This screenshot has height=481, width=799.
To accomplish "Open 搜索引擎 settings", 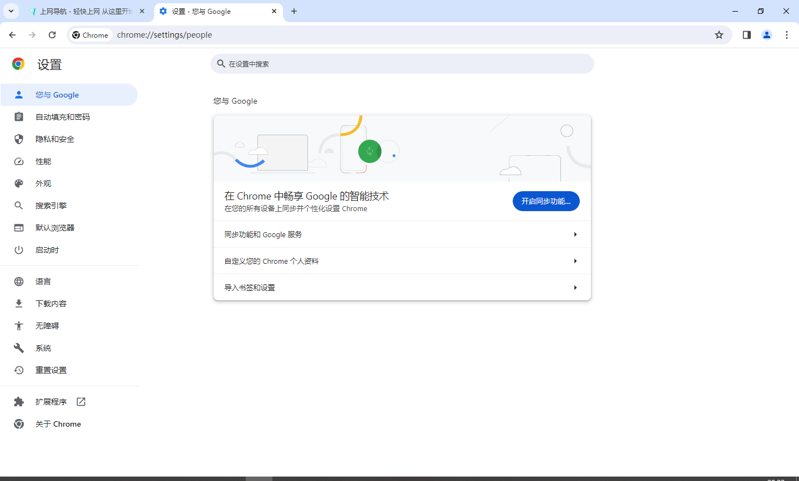I will click(69, 206).
